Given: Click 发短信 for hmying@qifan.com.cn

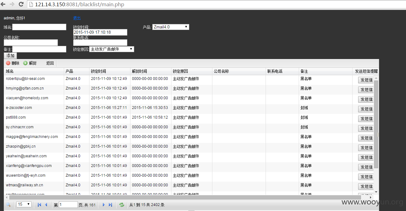Looking at the screenshot, I should 366,90.
